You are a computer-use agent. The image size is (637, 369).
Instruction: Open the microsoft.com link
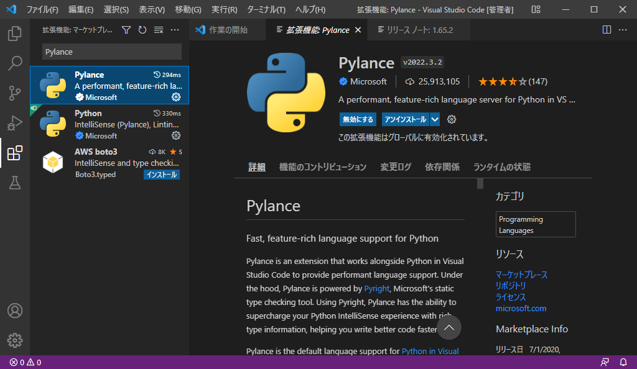[x=521, y=308]
